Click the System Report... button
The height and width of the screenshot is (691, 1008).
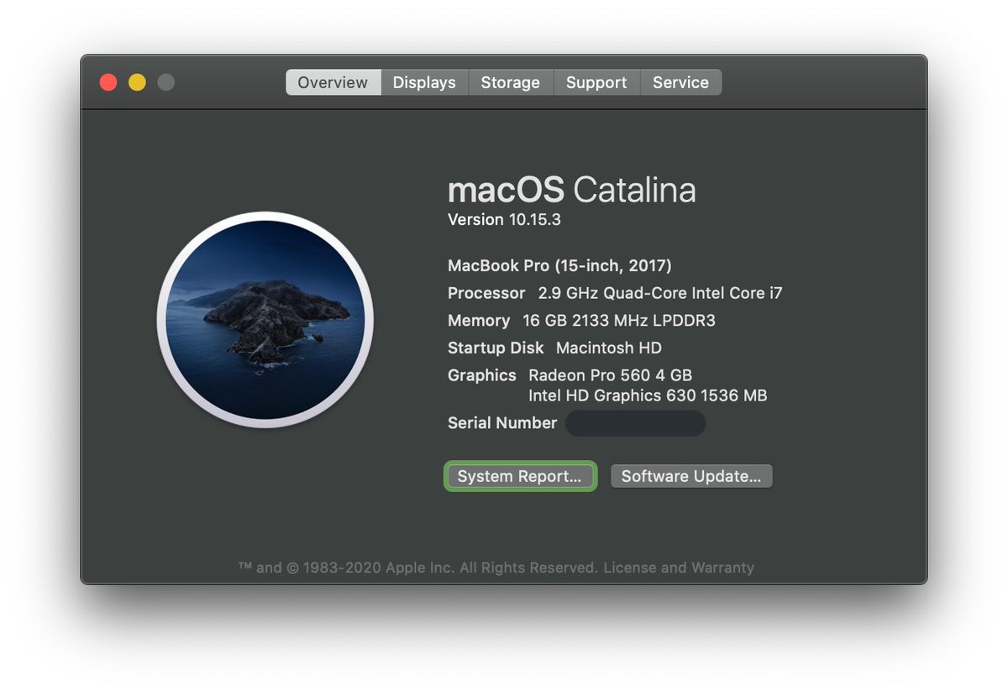(520, 476)
